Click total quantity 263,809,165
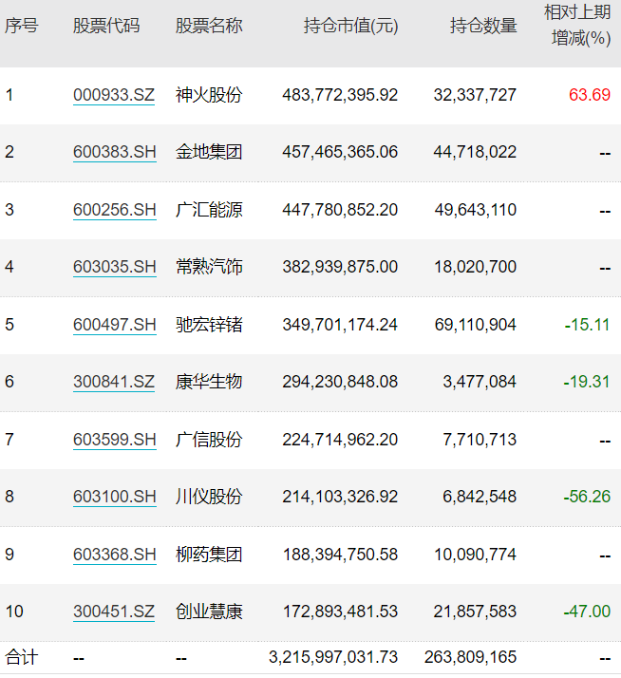Image resolution: width=621 pixels, height=678 pixels. pyautogui.click(x=471, y=658)
